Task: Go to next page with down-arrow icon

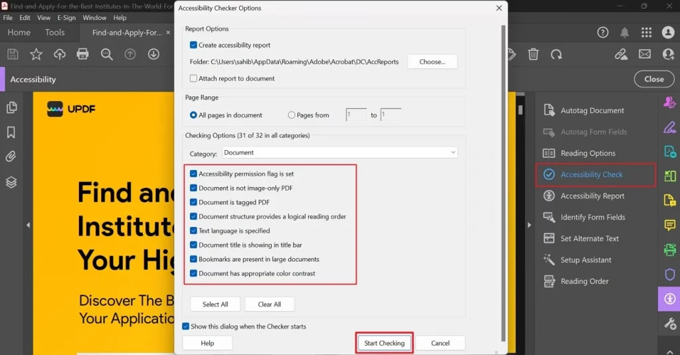Action: [153, 54]
